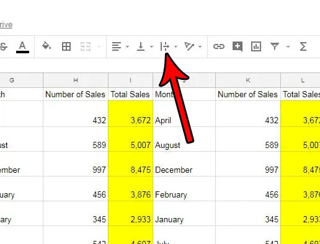Select the 8,475 cell in column I
This screenshot has height=244, width=320.
tap(130, 164)
